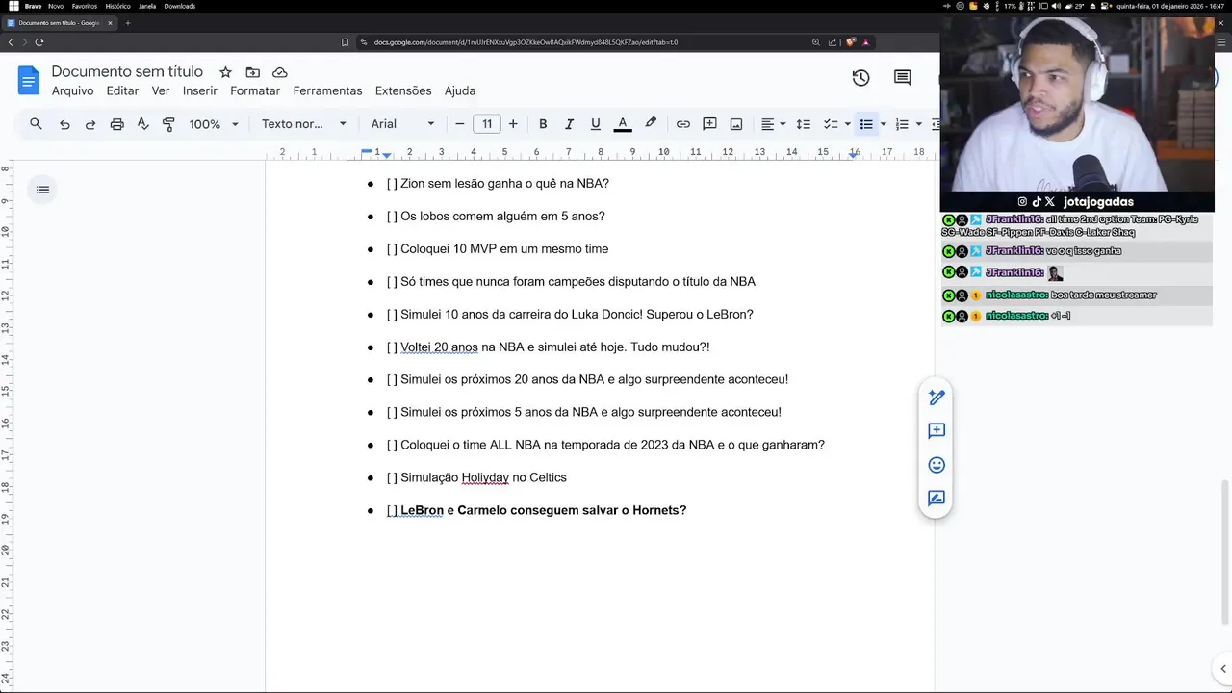
Task: Open the Formatar menu
Action: (255, 90)
